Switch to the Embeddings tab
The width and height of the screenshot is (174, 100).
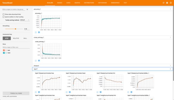[115, 3]
